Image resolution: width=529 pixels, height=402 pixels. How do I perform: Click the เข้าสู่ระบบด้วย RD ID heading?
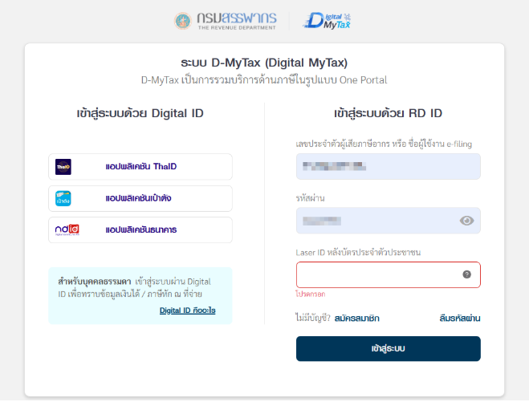[x=388, y=113]
